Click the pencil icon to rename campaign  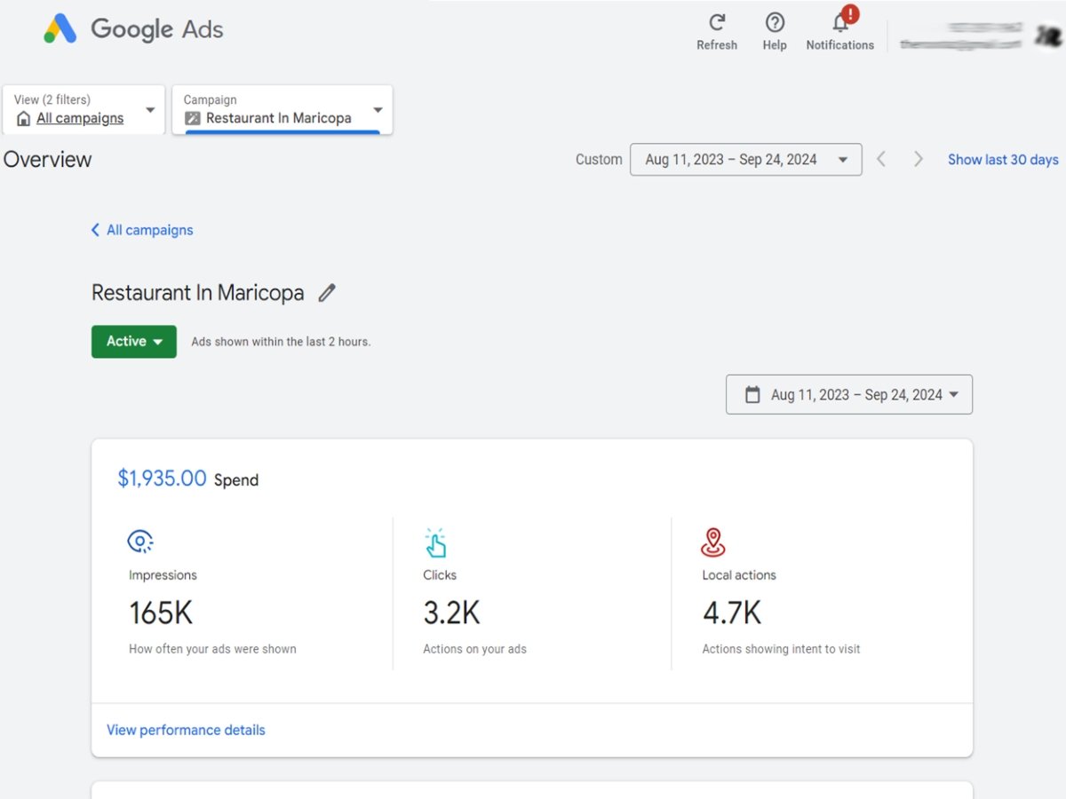pyautogui.click(x=327, y=293)
